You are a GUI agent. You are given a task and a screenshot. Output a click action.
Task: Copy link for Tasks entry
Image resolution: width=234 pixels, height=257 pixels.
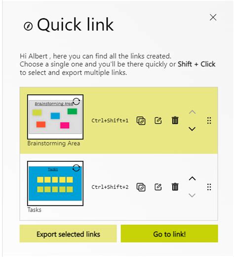click(x=141, y=187)
